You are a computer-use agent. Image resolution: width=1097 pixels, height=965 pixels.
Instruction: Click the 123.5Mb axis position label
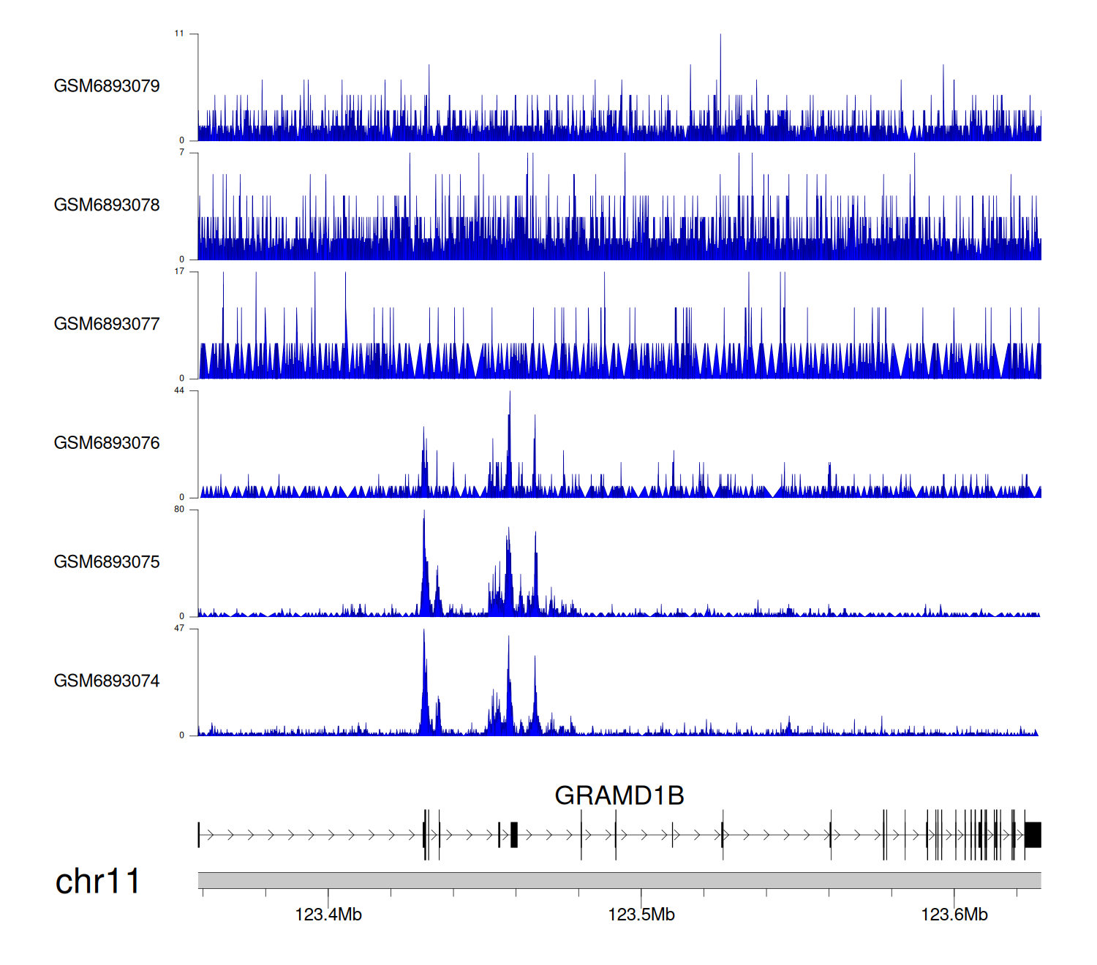point(641,915)
